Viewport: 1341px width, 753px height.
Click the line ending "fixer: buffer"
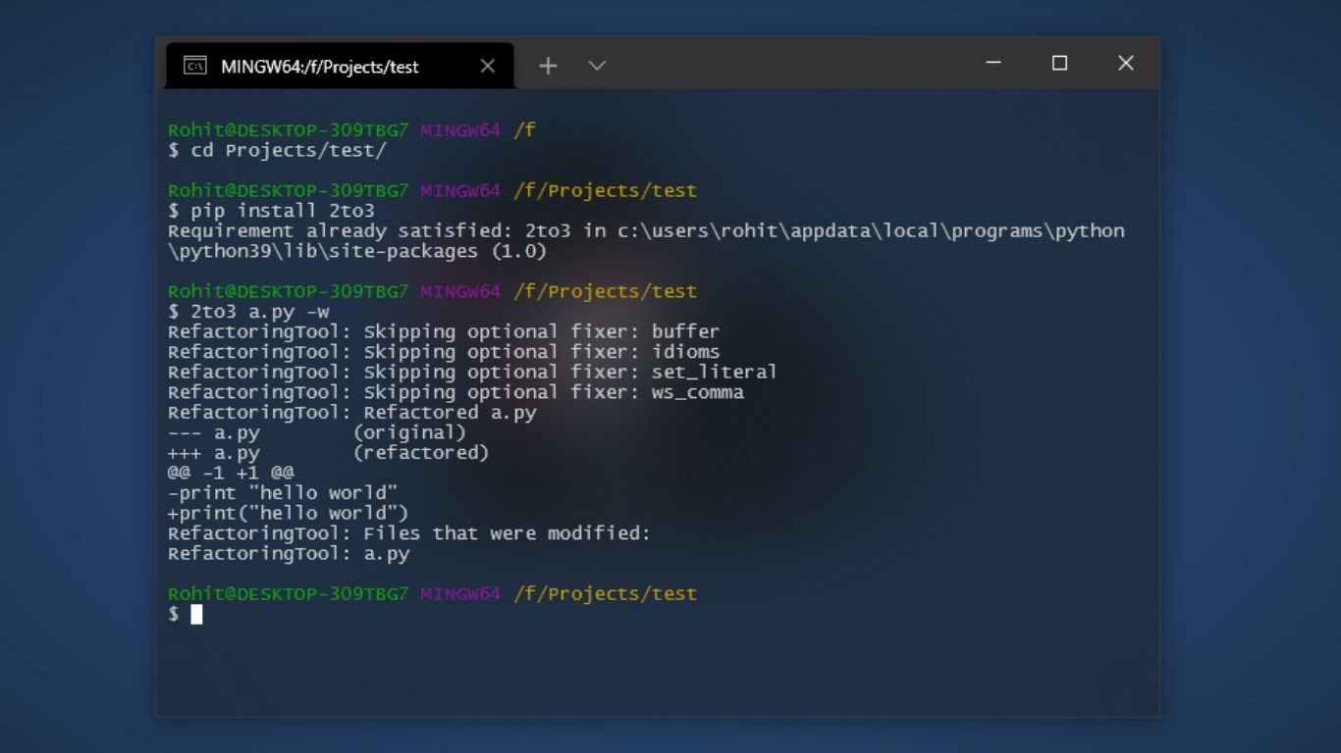[x=444, y=331]
